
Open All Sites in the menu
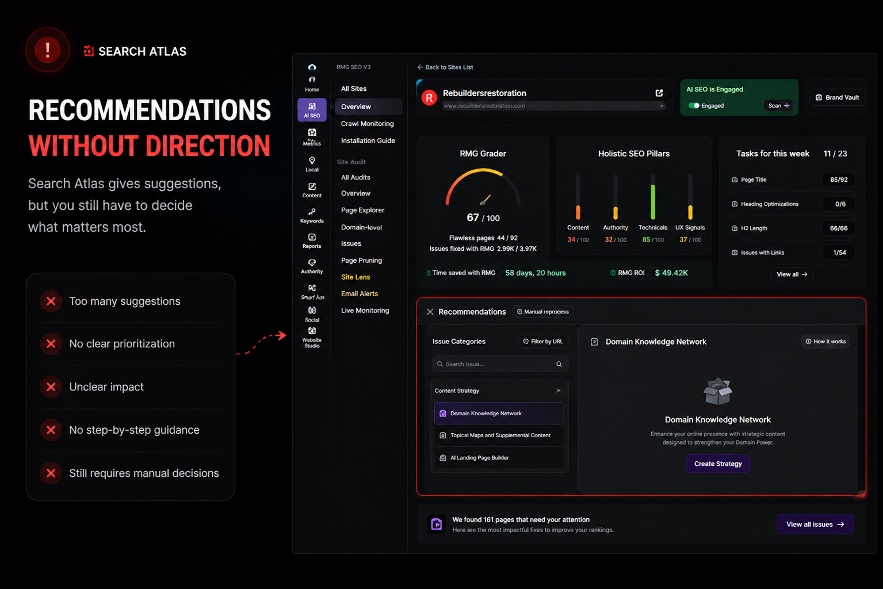pyautogui.click(x=354, y=89)
